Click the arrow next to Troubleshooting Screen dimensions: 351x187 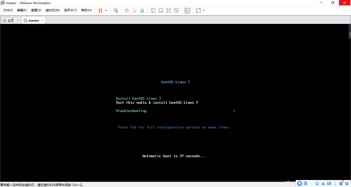(x=234, y=111)
